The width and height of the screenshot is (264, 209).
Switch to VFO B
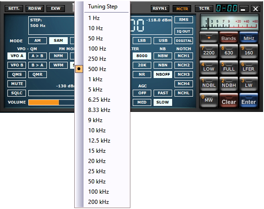(17, 65)
